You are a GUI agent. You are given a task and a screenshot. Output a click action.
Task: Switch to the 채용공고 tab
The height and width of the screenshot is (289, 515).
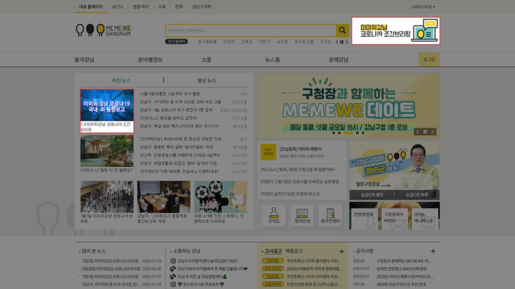click(x=294, y=251)
